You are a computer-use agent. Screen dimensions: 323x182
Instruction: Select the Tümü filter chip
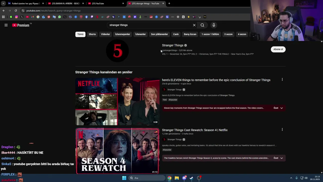[x=80, y=34]
